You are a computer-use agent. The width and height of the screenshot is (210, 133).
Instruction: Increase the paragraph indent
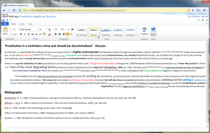click(x=72, y=30)
